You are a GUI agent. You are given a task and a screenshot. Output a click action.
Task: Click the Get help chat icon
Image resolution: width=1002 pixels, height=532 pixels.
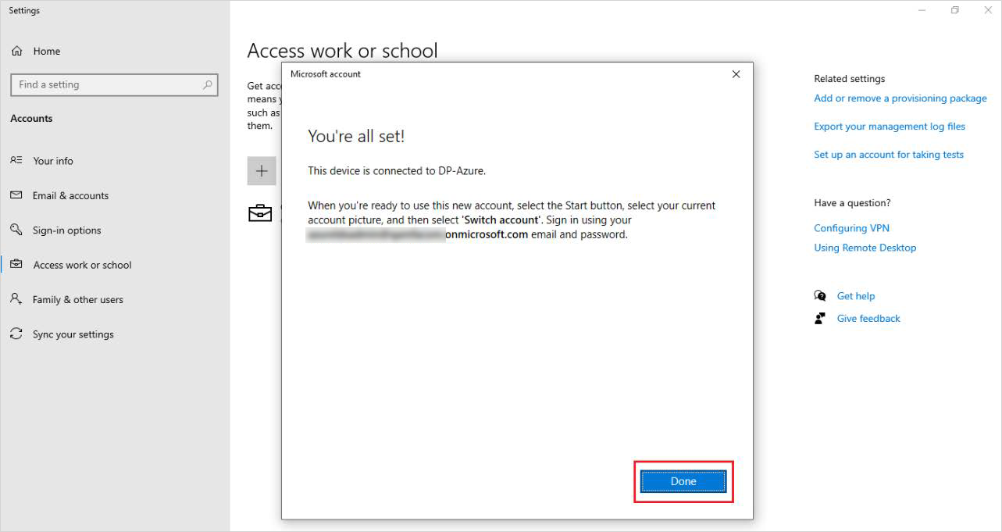820,296
